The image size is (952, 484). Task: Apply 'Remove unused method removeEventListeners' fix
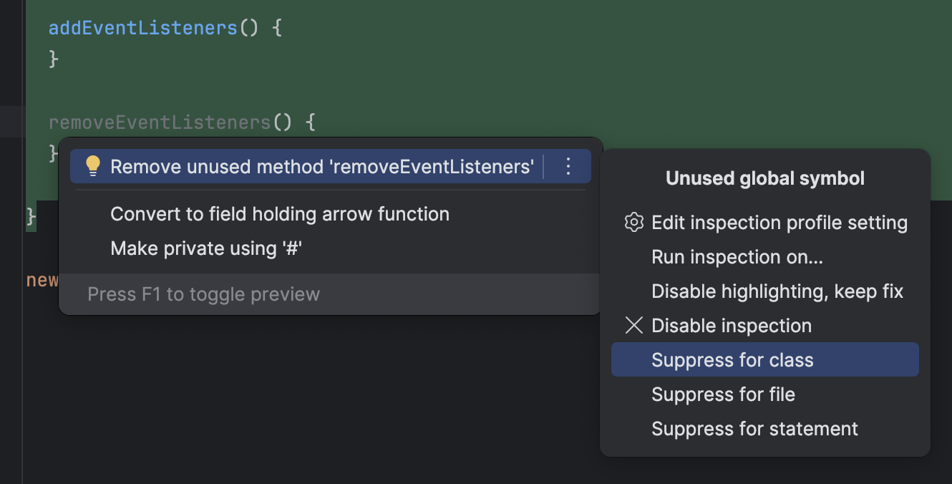(322, 165)
